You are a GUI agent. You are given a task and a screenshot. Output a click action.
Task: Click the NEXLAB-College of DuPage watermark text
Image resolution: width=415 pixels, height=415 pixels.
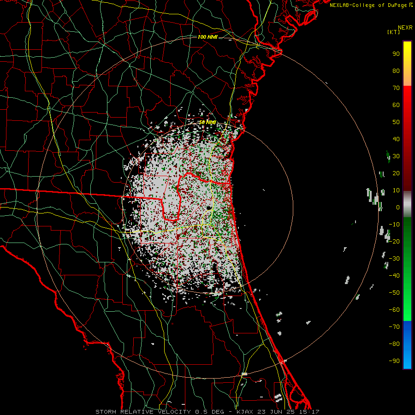pos(369,5)
